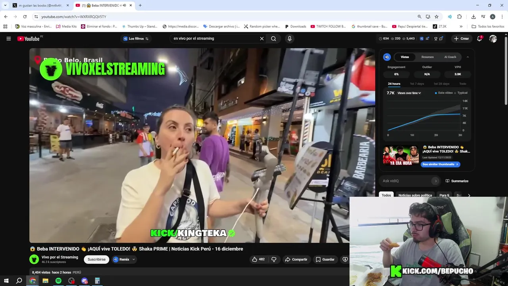The height and width of the screenshot is (286, 508).
Task: Start voice search with the microphone
Action: click(x=289, y=39)
